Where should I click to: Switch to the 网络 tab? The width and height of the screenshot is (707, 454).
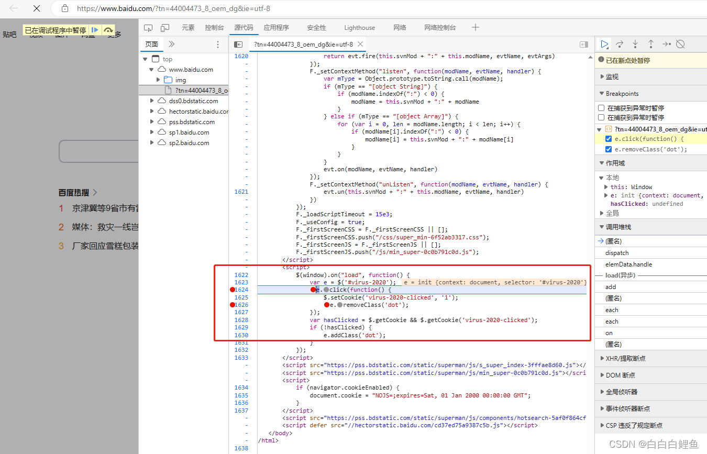[x=400, y=28]
